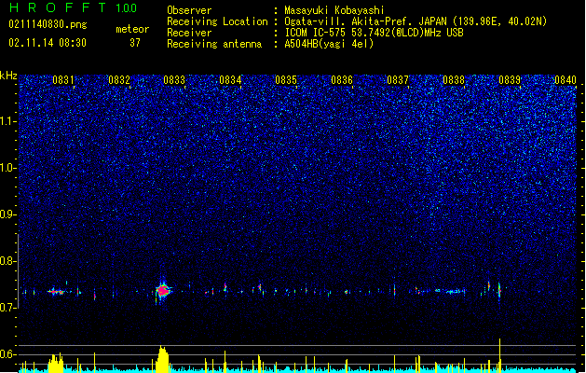Click the 0835 time marker
This screenshot has width=586, height=373.
click(x=286, y=80)
